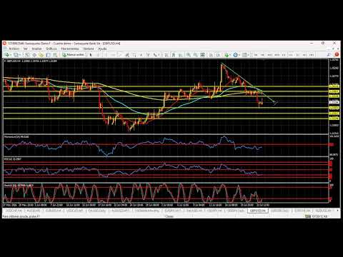This screenshot has width=343, height=257.
Task: Toggle the Navigator star-folder icon
Action: 41,55
